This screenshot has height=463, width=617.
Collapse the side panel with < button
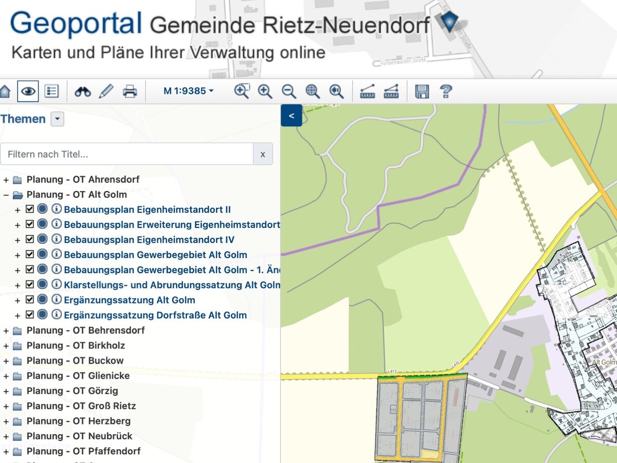[291, 116]
